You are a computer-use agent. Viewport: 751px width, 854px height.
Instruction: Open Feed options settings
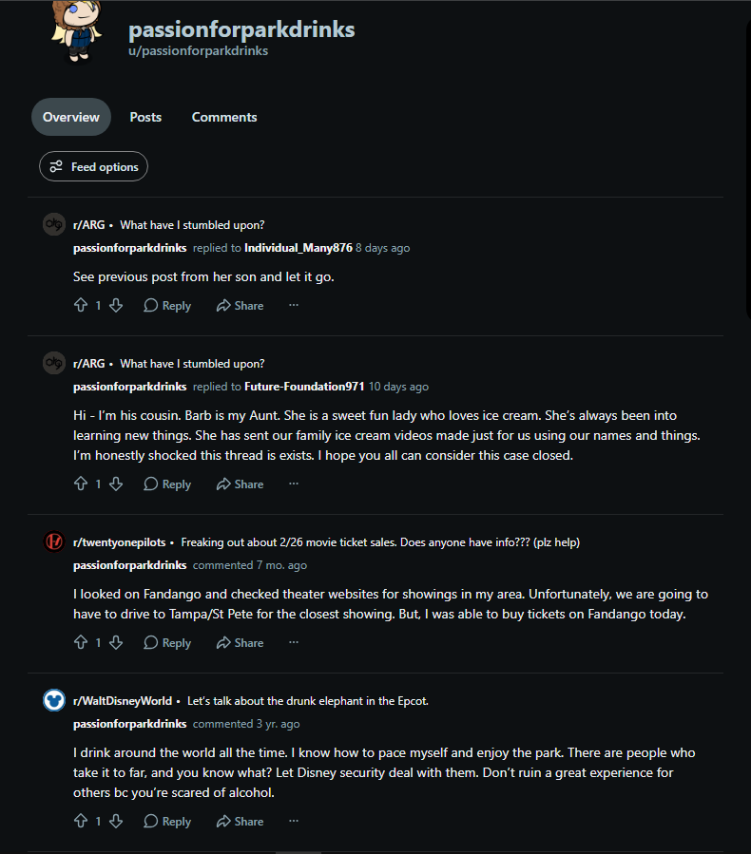(x=94, y=166)
